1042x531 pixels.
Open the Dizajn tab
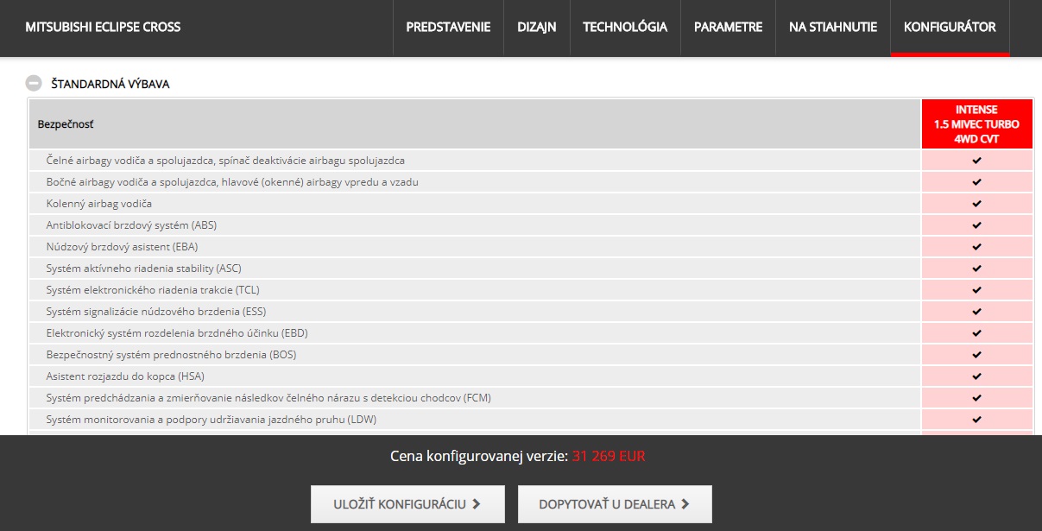coord(537,27)
